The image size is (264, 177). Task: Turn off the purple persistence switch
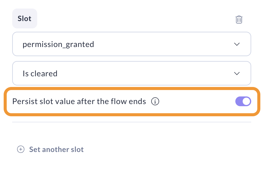click(x=243, y=101)
